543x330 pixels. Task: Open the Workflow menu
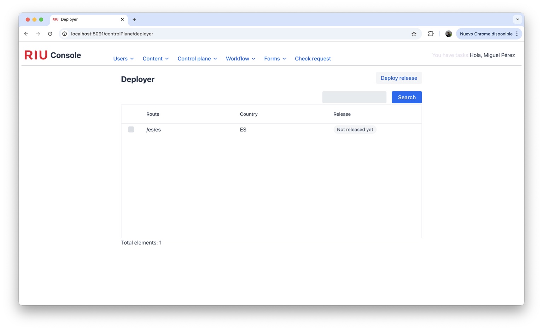point(240,59)
